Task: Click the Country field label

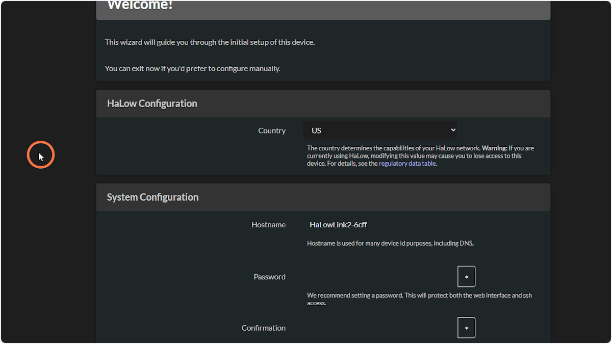Action: (272, 130)
